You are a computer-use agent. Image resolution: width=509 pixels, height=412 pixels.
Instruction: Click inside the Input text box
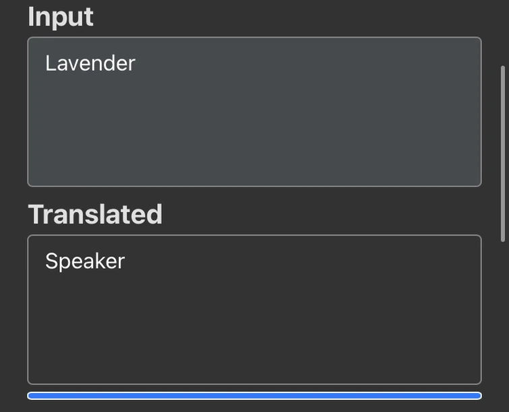[x=254, y=111]
